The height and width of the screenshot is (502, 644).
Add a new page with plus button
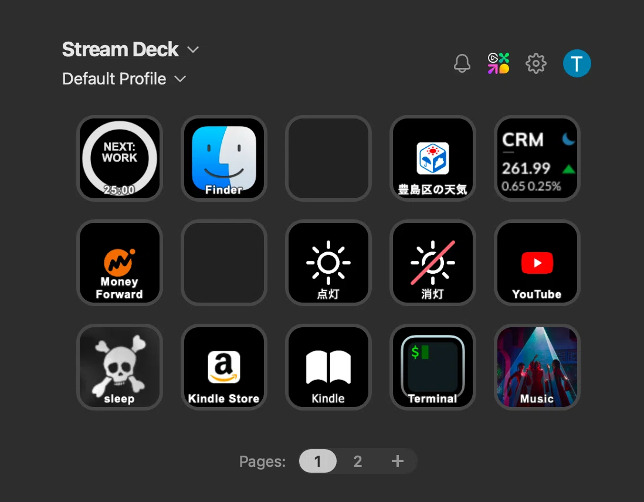click(397, 461)
